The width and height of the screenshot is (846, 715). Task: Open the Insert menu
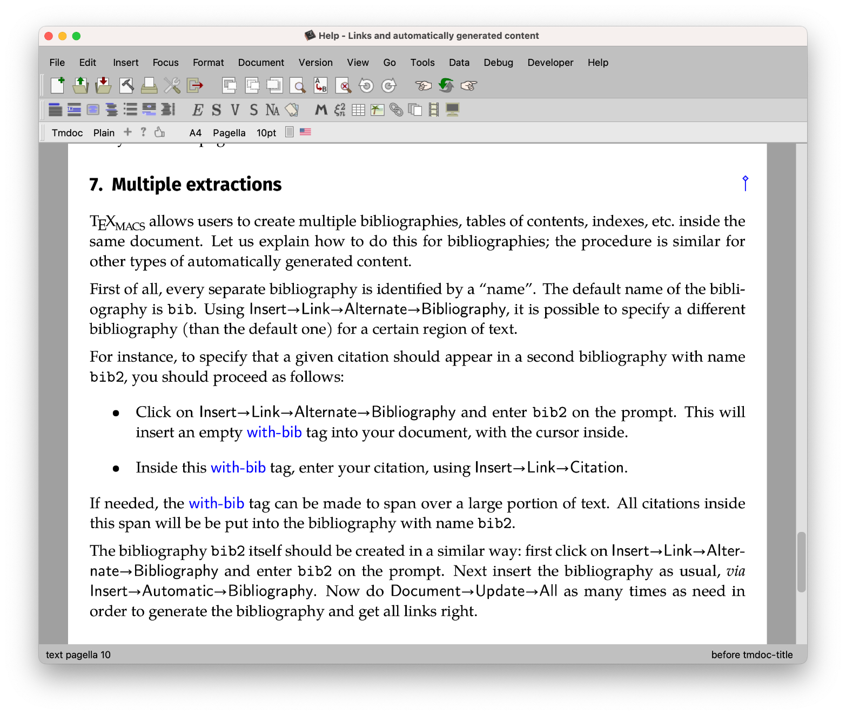click(x=126, y=63)
